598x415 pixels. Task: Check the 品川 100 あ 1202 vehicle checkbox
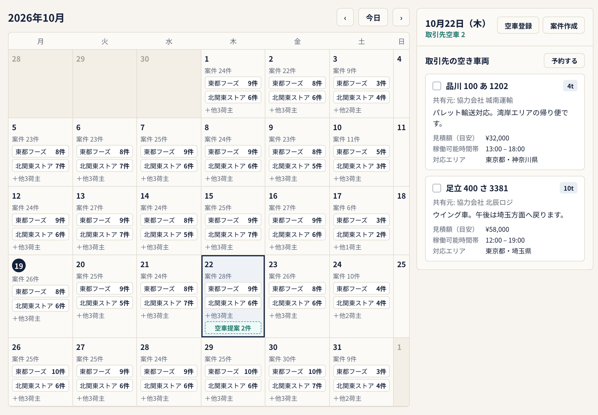437,86
